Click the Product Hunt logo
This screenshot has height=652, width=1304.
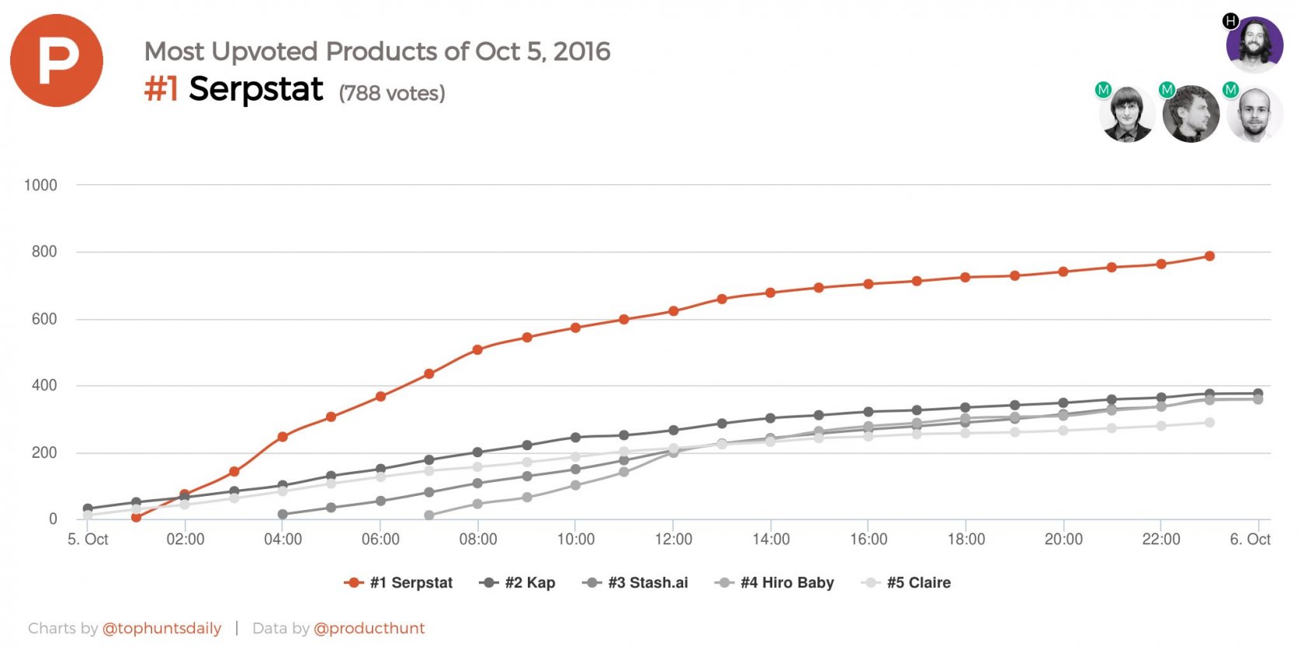[x=57, y=61]
